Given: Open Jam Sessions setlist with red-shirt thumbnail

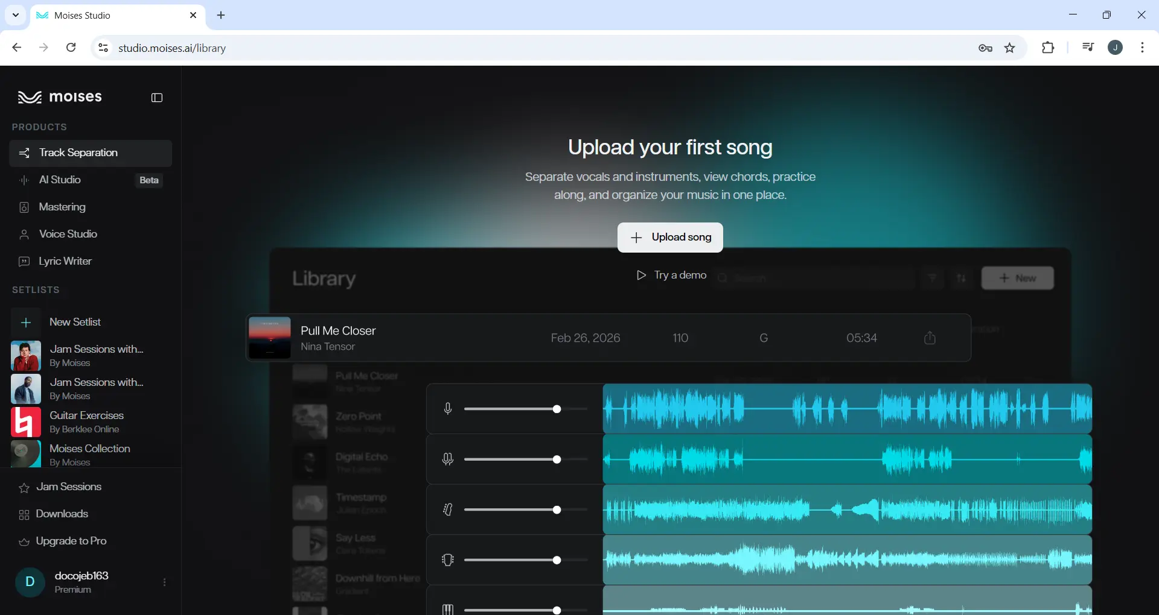Looking at the screenshot, I should (91, 356).
